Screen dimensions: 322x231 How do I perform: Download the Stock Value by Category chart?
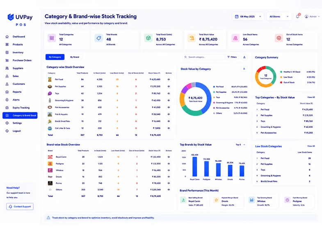tap(244, 69)
